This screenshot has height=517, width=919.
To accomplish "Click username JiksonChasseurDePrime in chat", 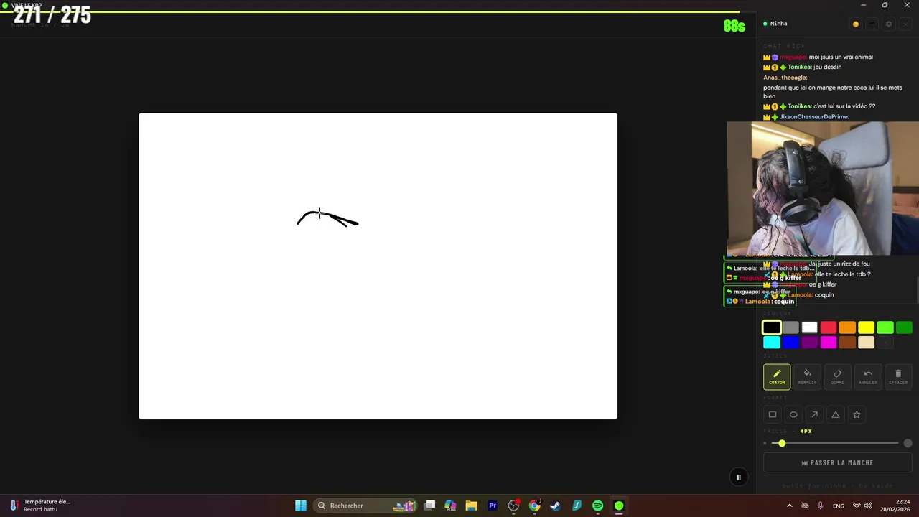I will coord(814,117).
